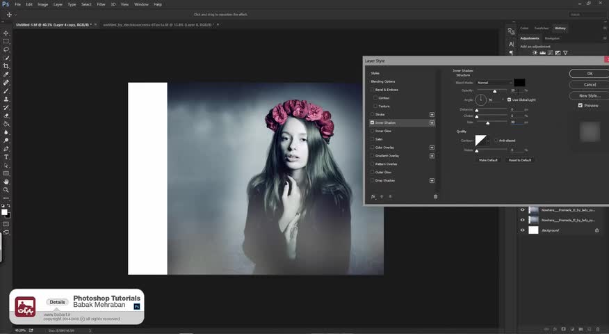Viewport: 609px width, 334px height.
Task: Switch to the Color panel tab
Action: coord(524,28)
